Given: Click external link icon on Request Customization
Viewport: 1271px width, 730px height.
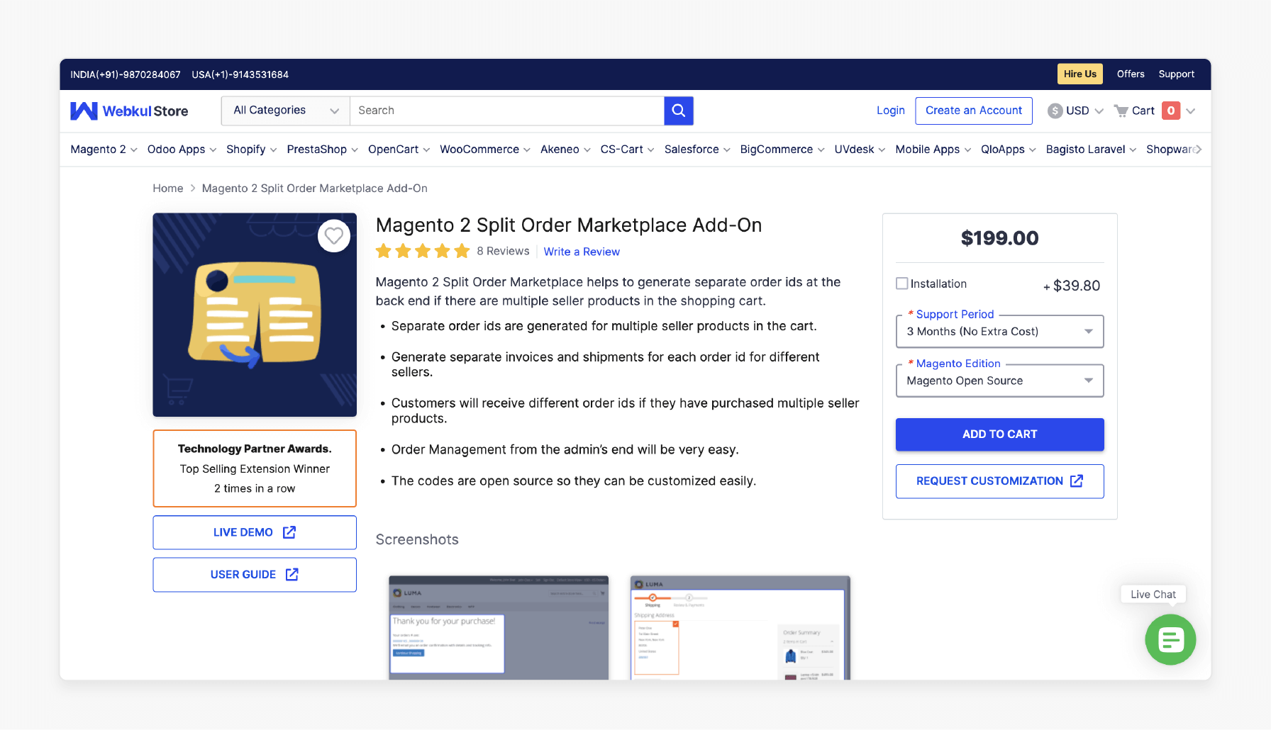Looking at the screenshot, I should pos(1077,481).
